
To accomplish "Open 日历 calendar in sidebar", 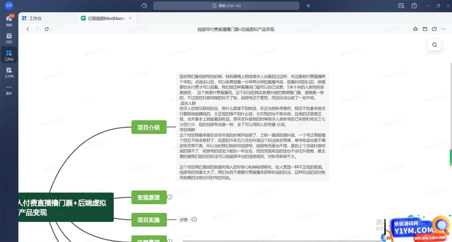I will coord(9,38).
